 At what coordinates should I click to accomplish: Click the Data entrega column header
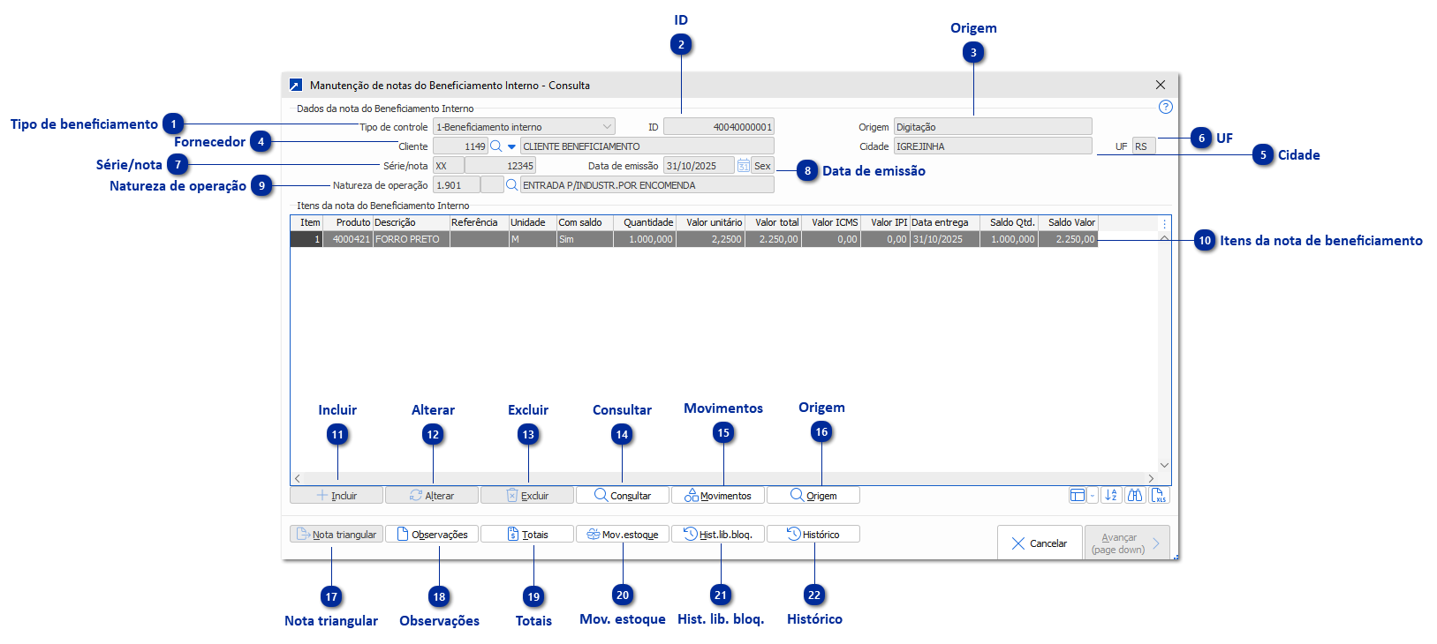pos(945,222)
